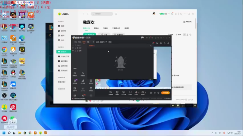Click the 下载 button in QQ Music

tap(104, 34)
